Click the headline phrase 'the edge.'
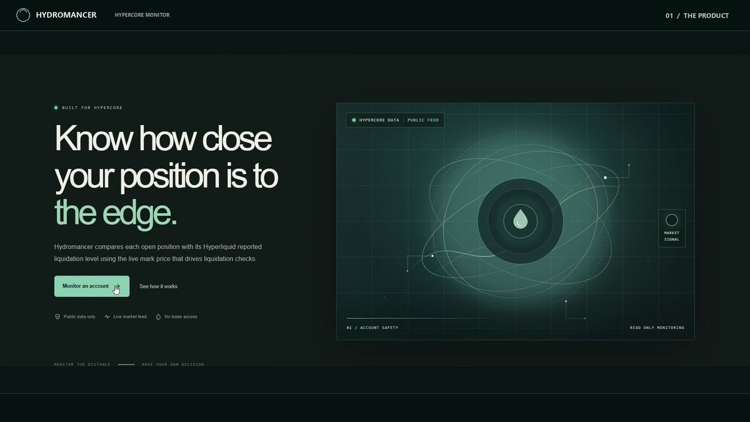Viewport: 750px width, 422px height. point(116,213)
